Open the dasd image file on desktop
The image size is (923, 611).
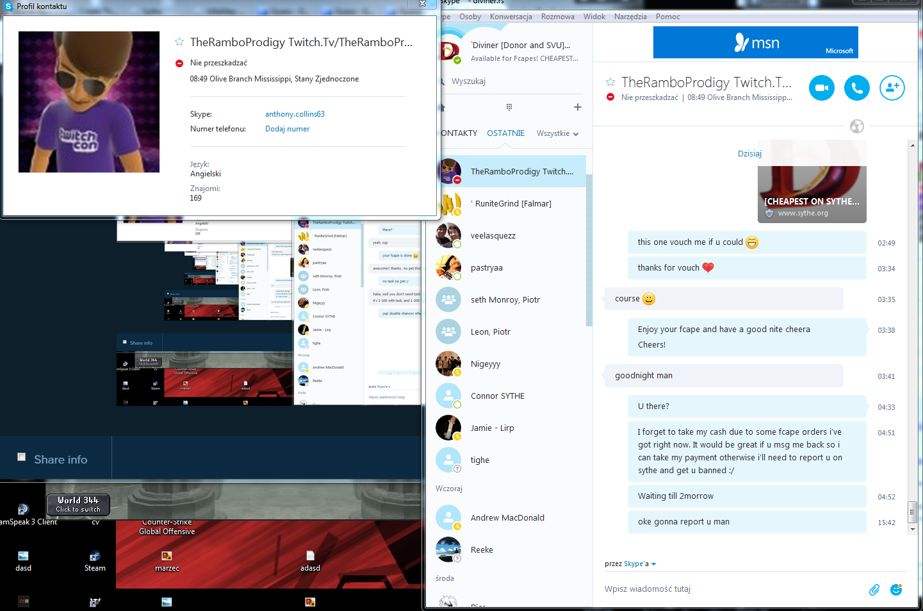pyautogui.click(x=24, y=560)
